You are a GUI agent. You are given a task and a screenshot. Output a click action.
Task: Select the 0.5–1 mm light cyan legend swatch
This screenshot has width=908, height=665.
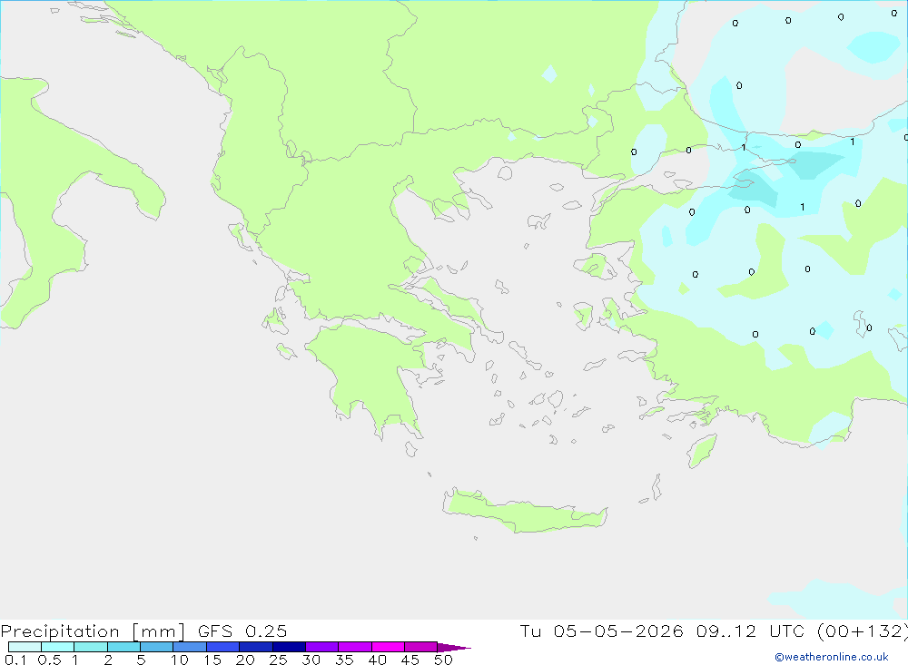coord(58,647)
